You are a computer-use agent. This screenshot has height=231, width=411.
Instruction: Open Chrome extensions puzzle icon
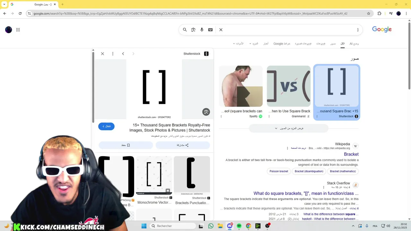point(380,13)
